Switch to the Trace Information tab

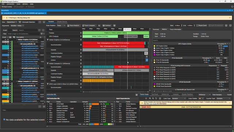click(x=175, y=29)
